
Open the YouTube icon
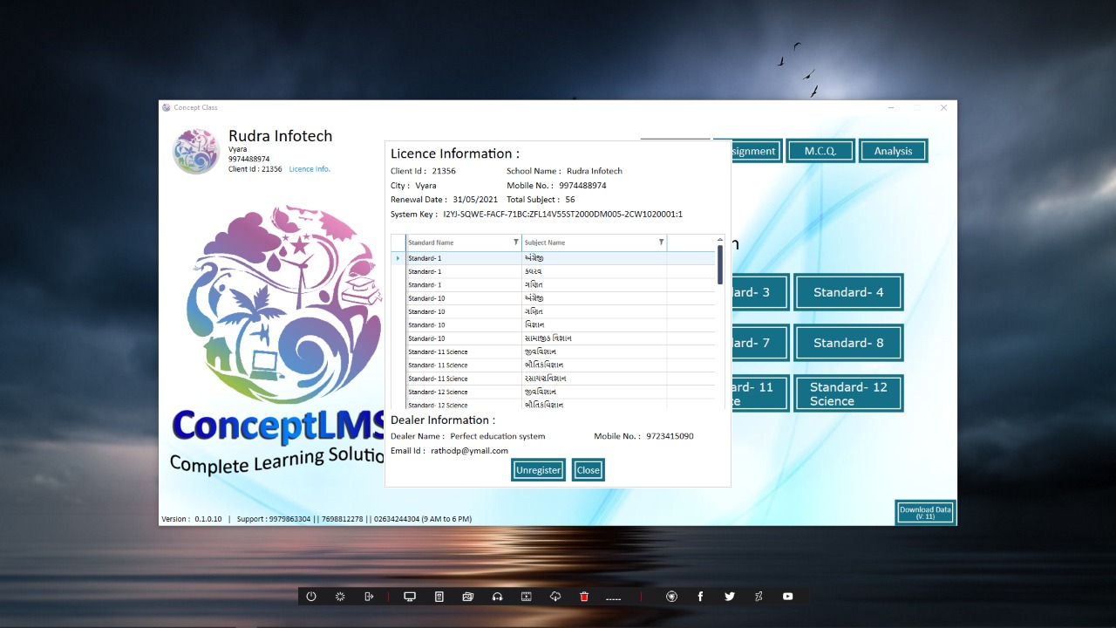tap(788, 597)
